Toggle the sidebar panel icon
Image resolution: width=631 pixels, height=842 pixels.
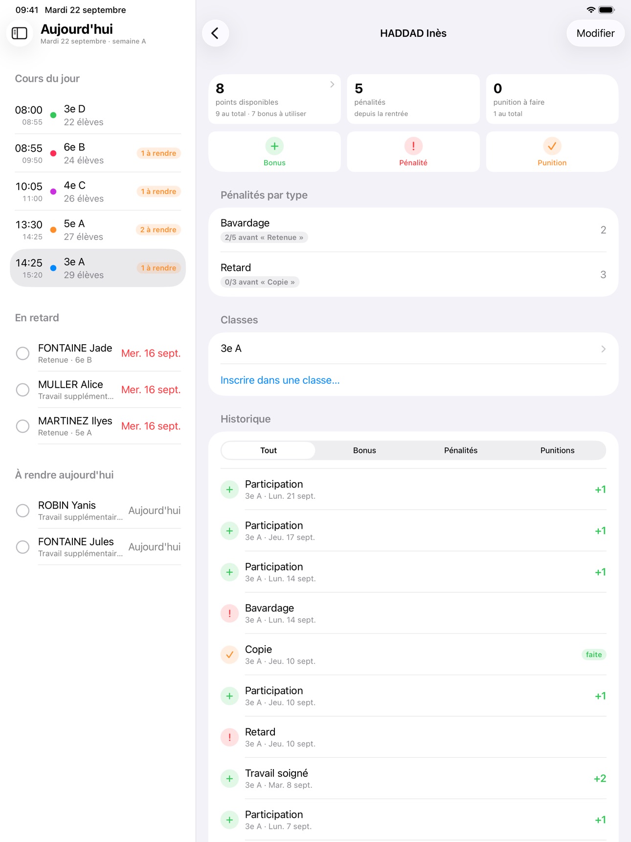20,33
